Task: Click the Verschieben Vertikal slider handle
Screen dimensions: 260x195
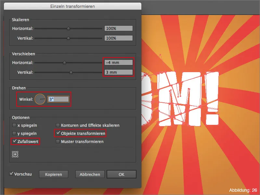Action: click(71, 72)
